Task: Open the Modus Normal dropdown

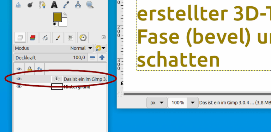Action: click(x=53, y=48)
